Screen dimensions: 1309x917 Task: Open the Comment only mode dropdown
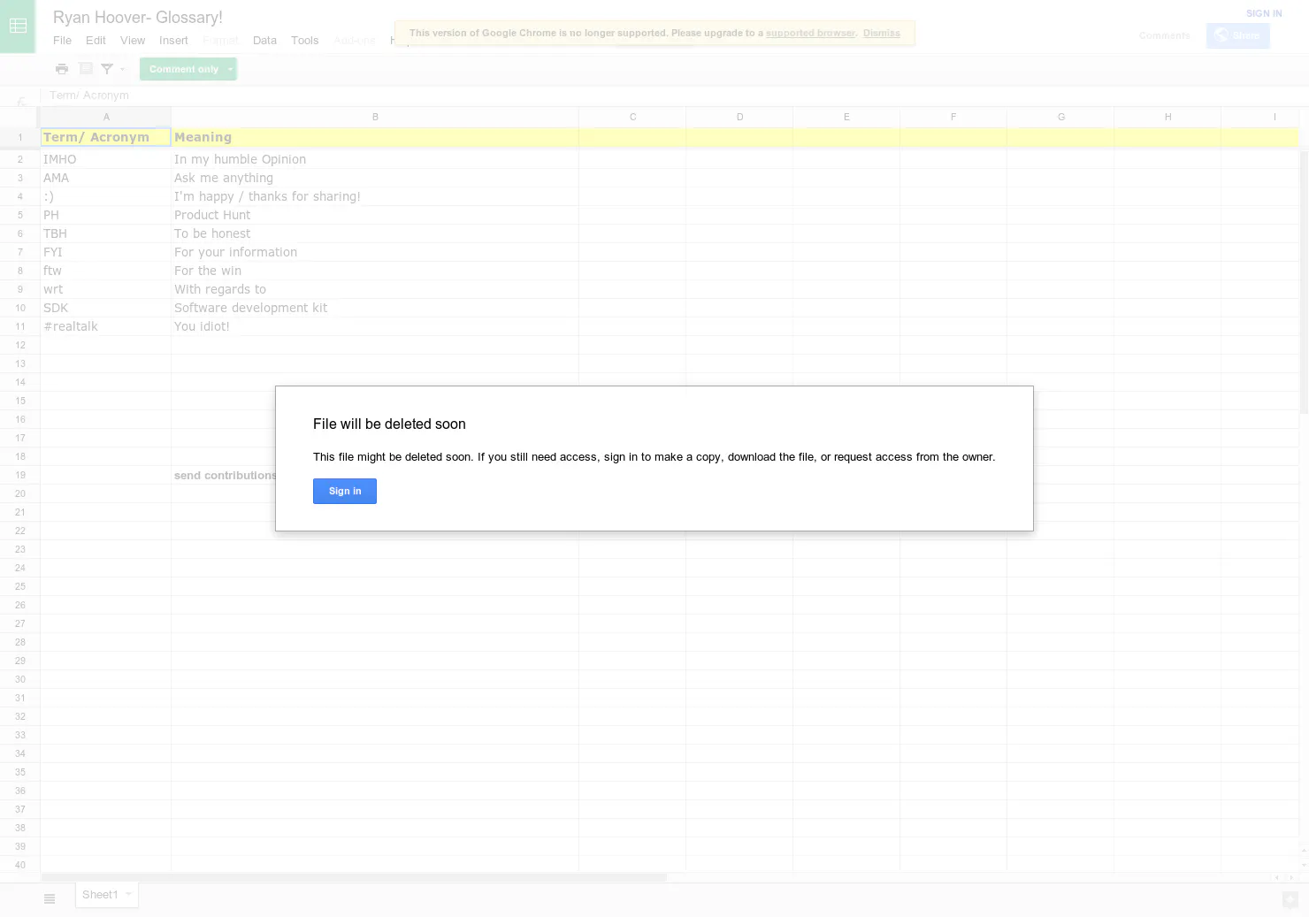(188, 69)
